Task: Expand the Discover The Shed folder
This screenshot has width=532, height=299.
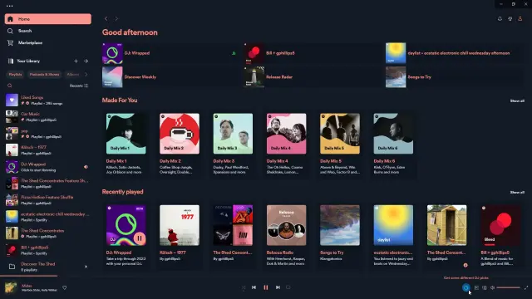Action: [86, 267]
